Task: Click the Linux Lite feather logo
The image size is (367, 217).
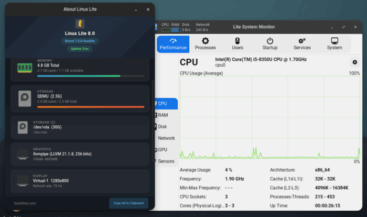Action: coord(80,24)
